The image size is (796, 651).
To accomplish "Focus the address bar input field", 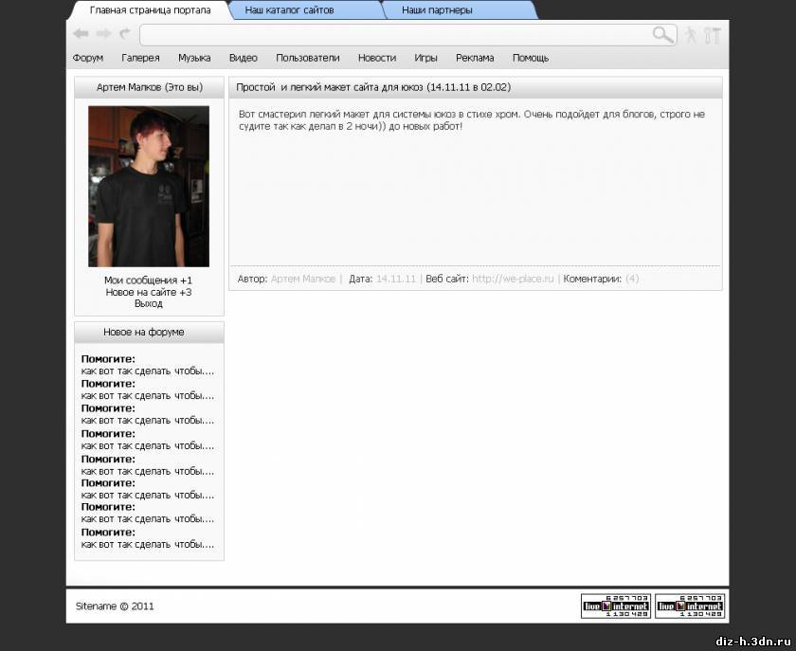I will (x=393, y=35).
